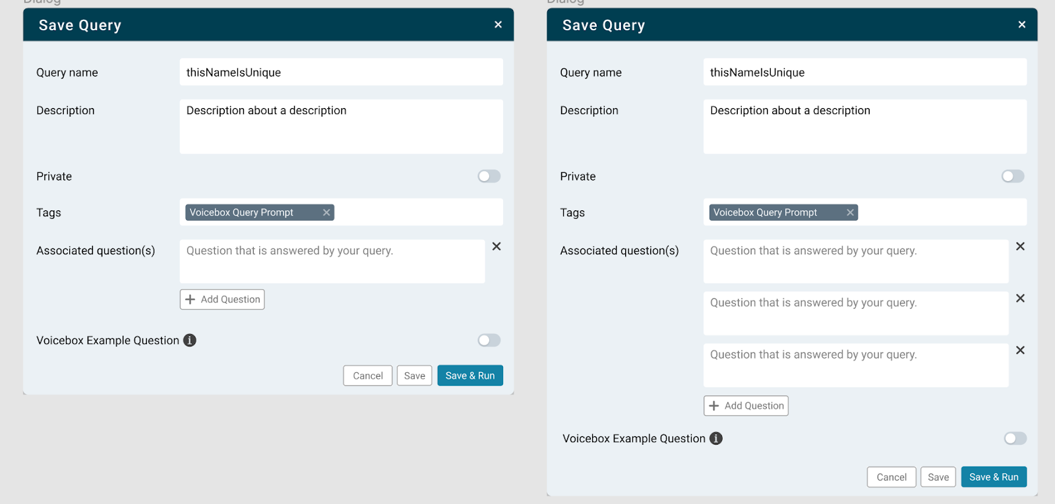1055x504 pixels.
Task: Remove Voicebox Query Prompt tag in right dialog
Action: (x=850, y=212)
